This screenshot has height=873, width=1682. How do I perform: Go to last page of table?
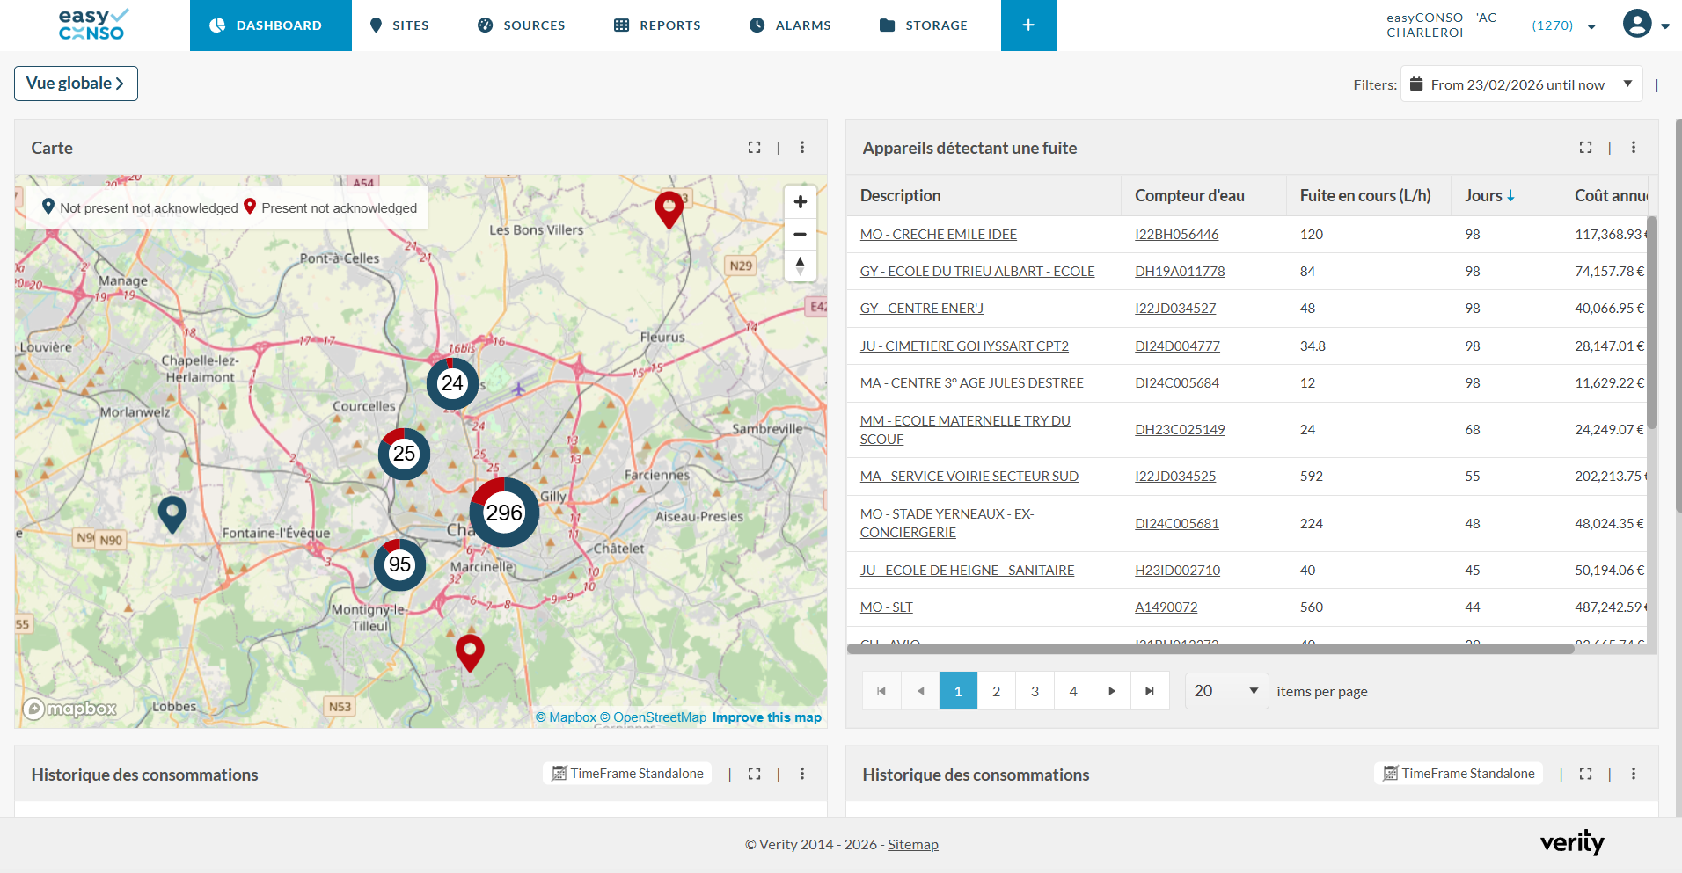(1150, 691)
